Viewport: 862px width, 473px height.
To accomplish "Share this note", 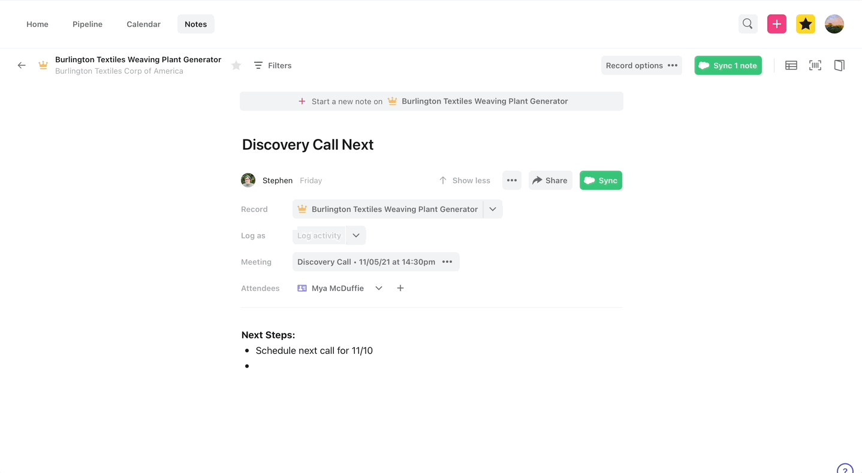I will (x=550, y=180).
